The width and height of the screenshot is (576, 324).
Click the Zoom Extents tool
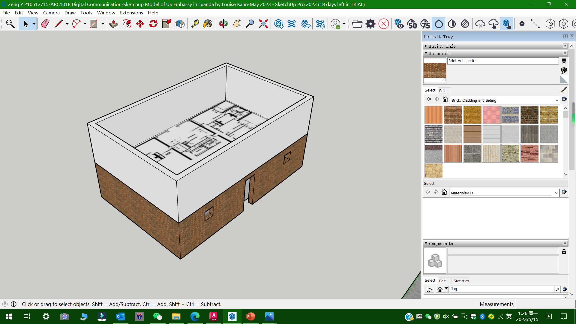(263, 24)
